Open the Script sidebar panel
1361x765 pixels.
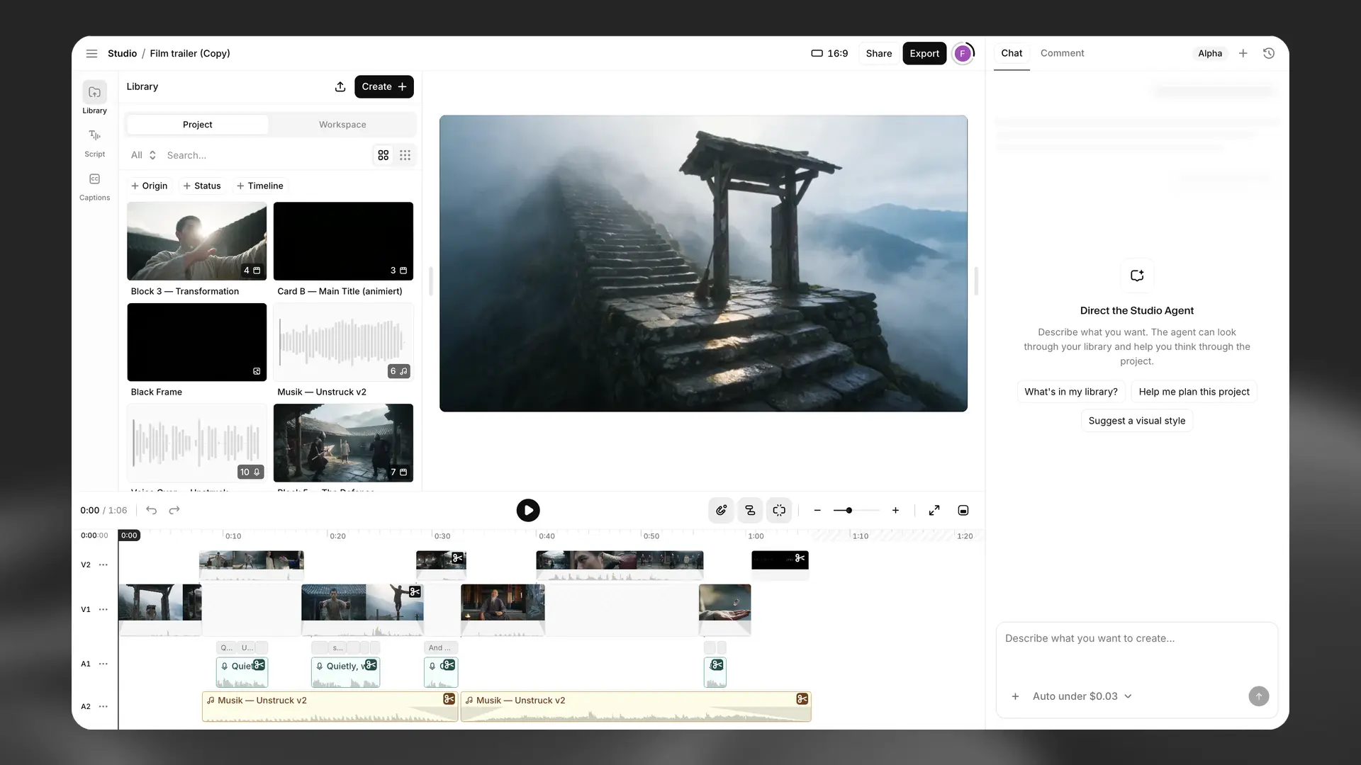(94, 142)
